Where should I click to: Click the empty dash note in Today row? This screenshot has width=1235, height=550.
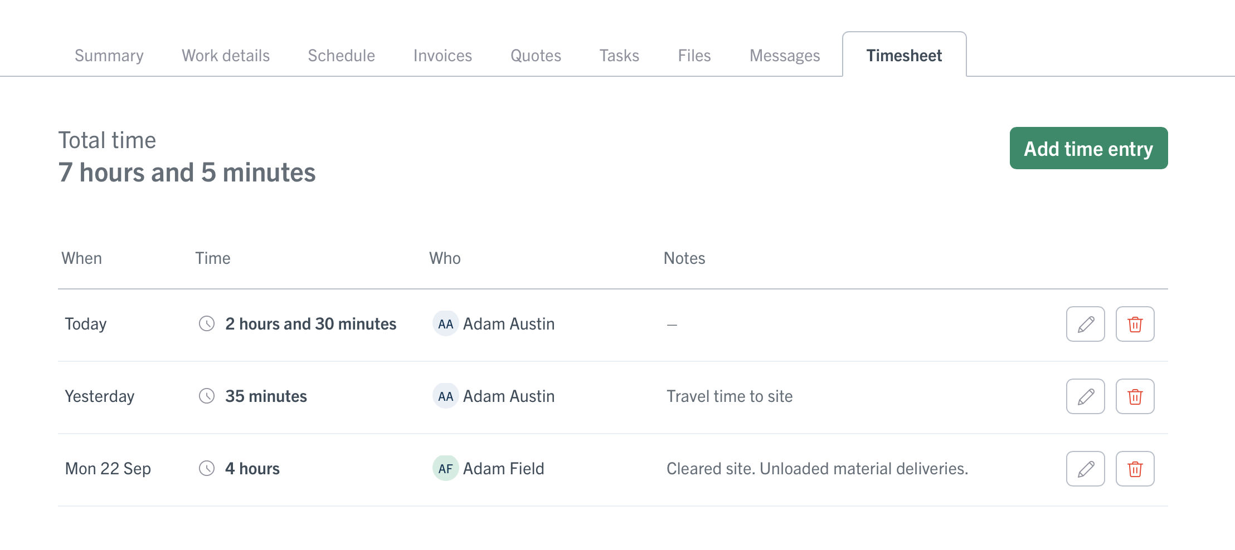[x=672, y=325]
